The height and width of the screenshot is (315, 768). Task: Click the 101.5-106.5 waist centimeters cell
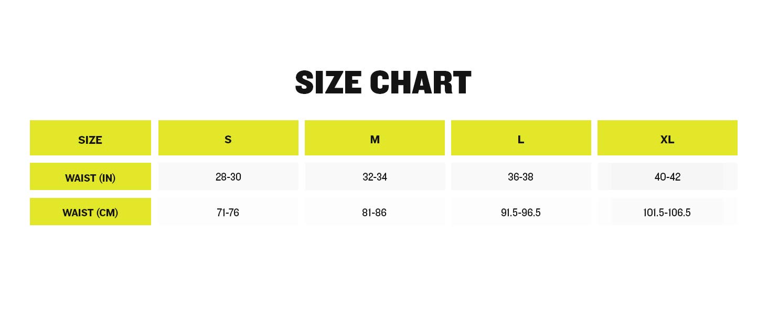point(667,213)
